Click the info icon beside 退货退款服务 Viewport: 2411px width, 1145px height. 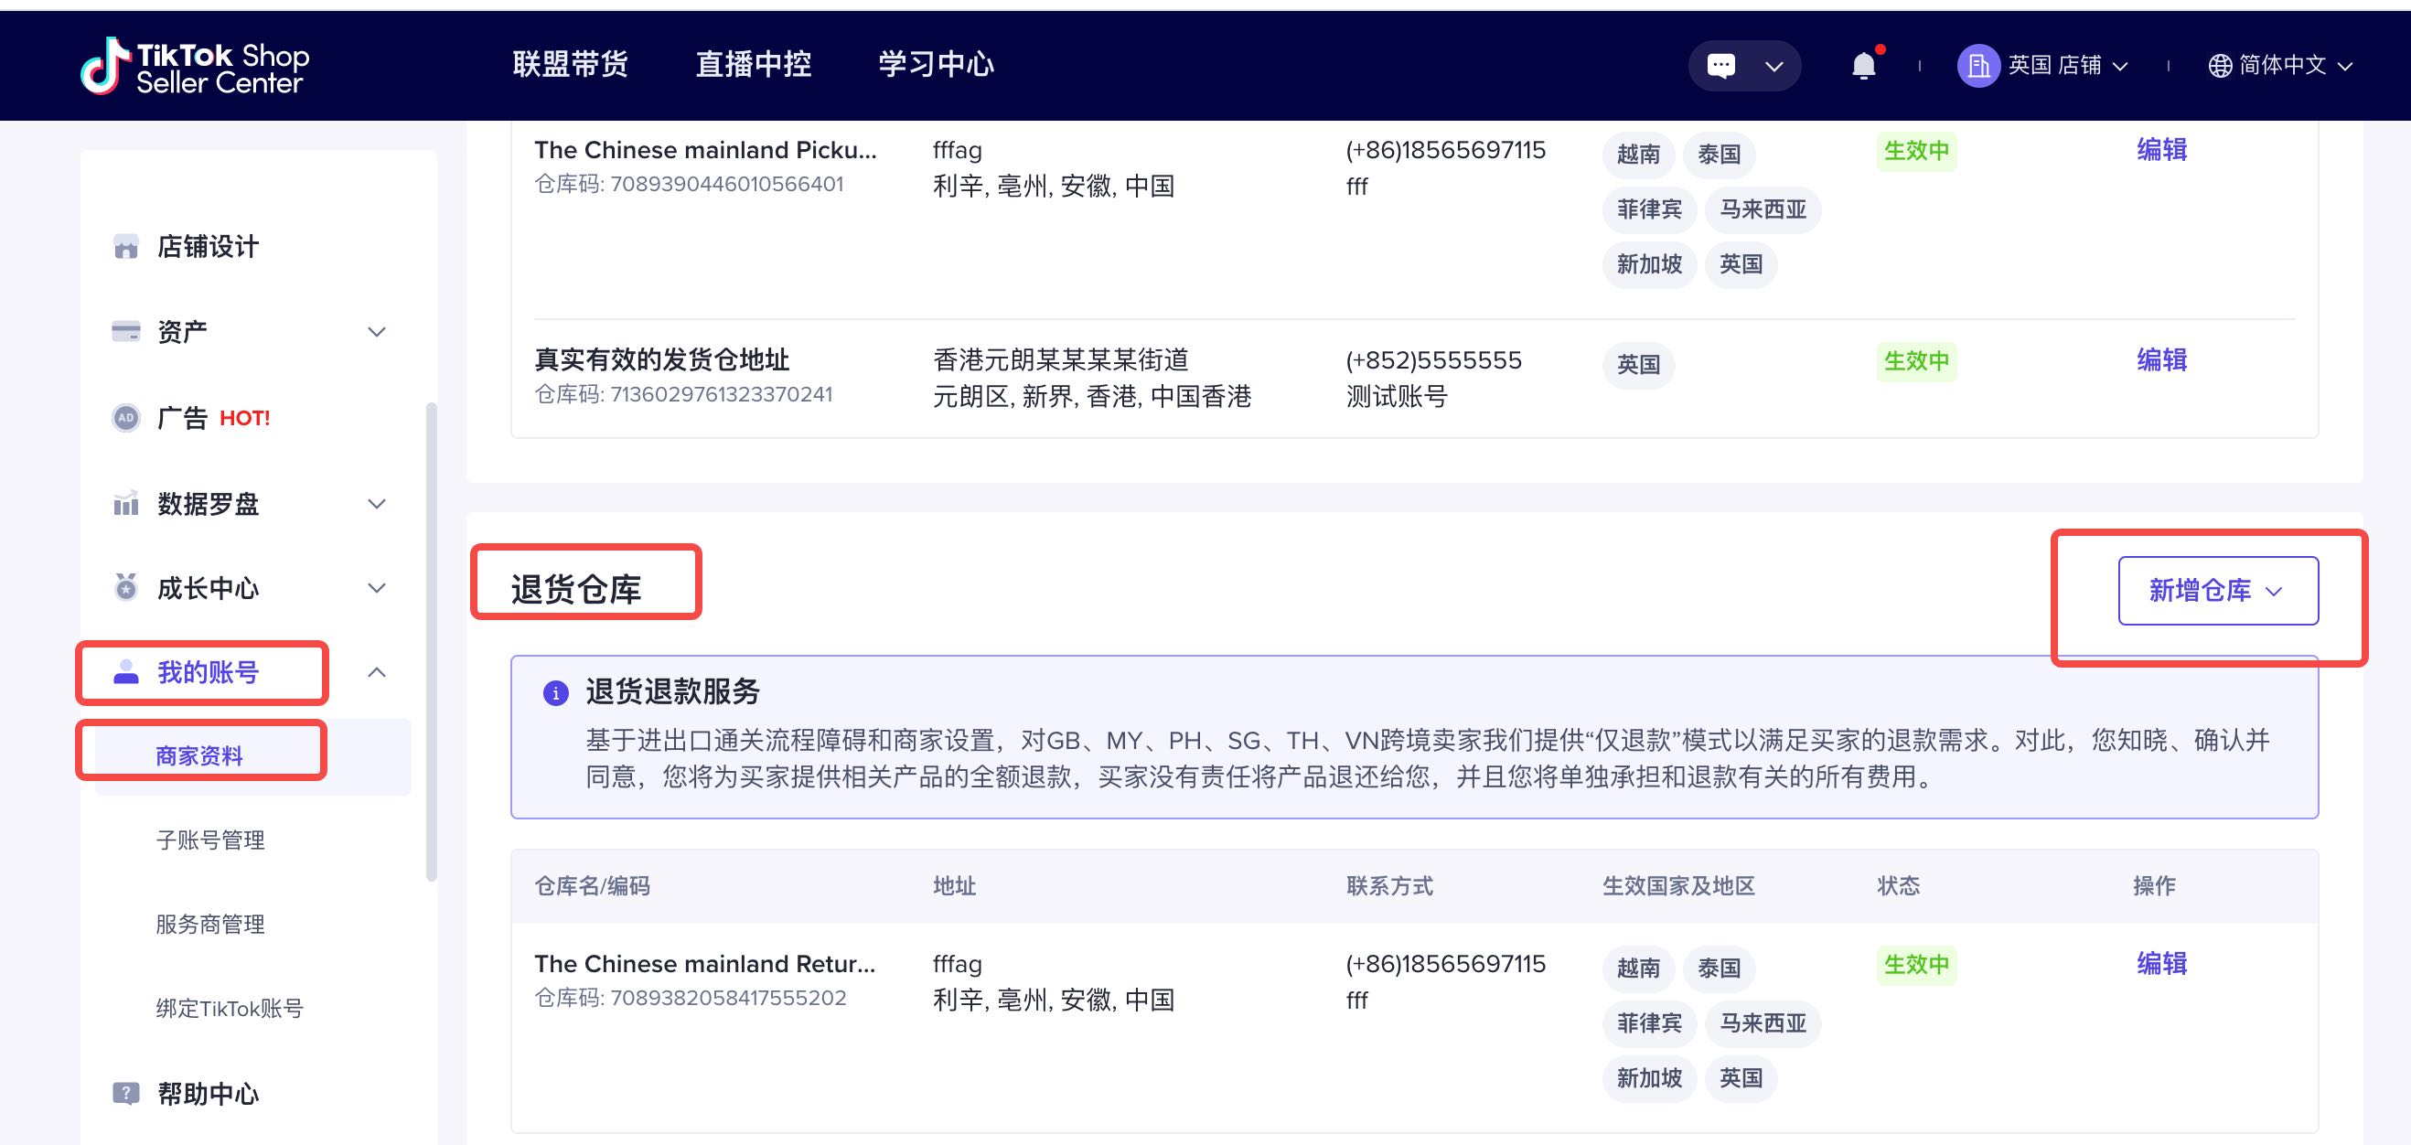tap(556, 693)
